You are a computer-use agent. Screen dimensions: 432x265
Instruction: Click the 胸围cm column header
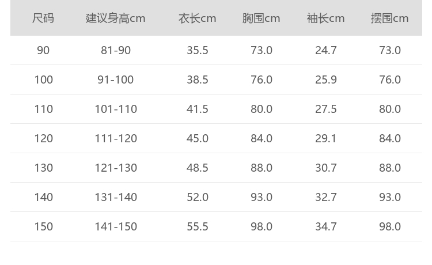click(x=262, y=18)
